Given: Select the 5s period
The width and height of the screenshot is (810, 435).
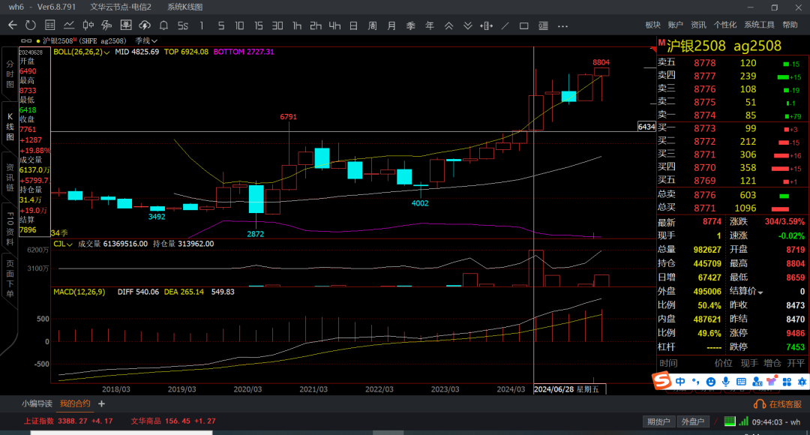Looking at the screenshot, I should click(x=183, y=25).
